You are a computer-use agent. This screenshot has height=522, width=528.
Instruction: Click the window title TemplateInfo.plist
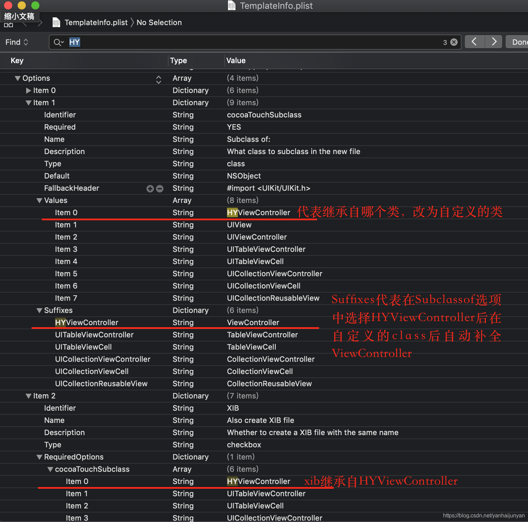276,6
